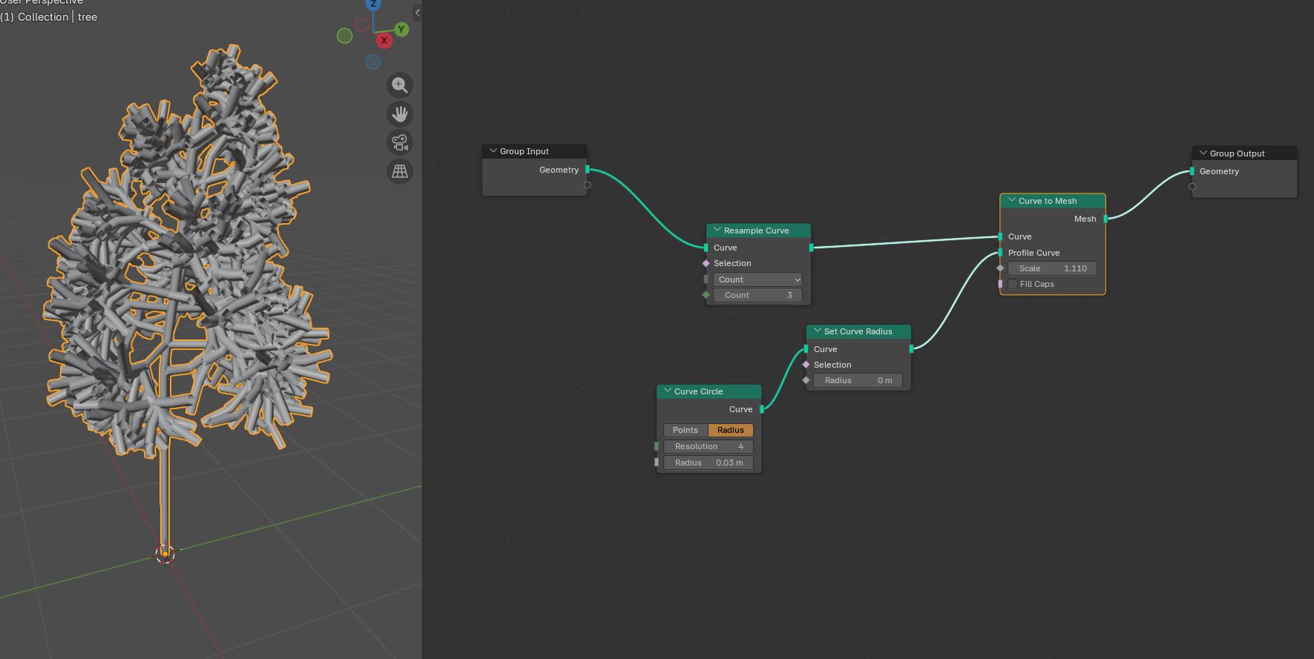Click Profile Curve input socket
This screenshot has width=1314, height=659.
1000,253
